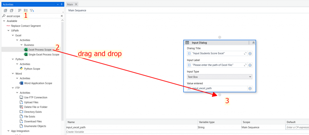Click the Single Excel Process Scope icon
This screenshot has width=309, height=135.
[26, 54]
